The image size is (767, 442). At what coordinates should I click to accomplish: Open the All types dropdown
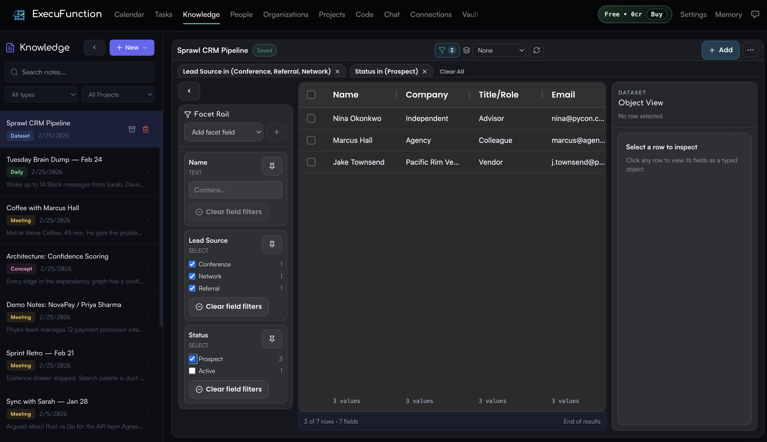tap(41, 94)
